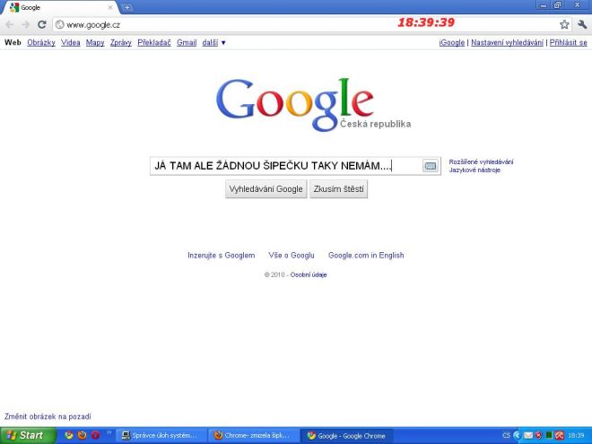Click the browser back arrow
This screenshot has width=592, height=444.
(10, 25)
